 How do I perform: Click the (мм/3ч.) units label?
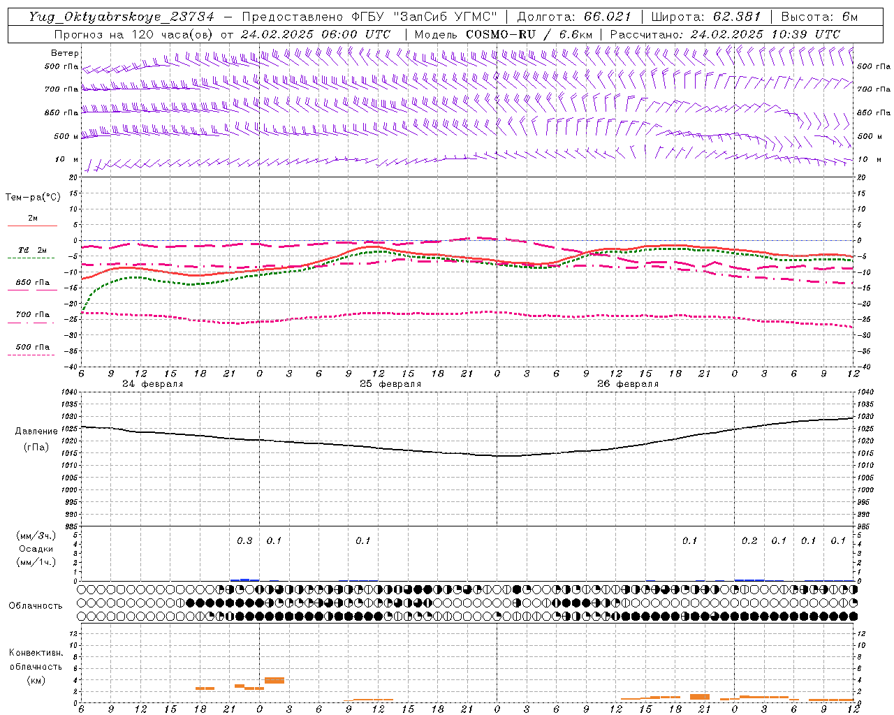pyautogui.click(x=36, y=536)
